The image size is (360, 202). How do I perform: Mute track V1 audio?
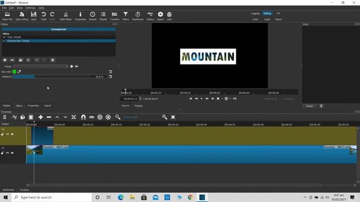pyautogui.click(x=7, y=153)
